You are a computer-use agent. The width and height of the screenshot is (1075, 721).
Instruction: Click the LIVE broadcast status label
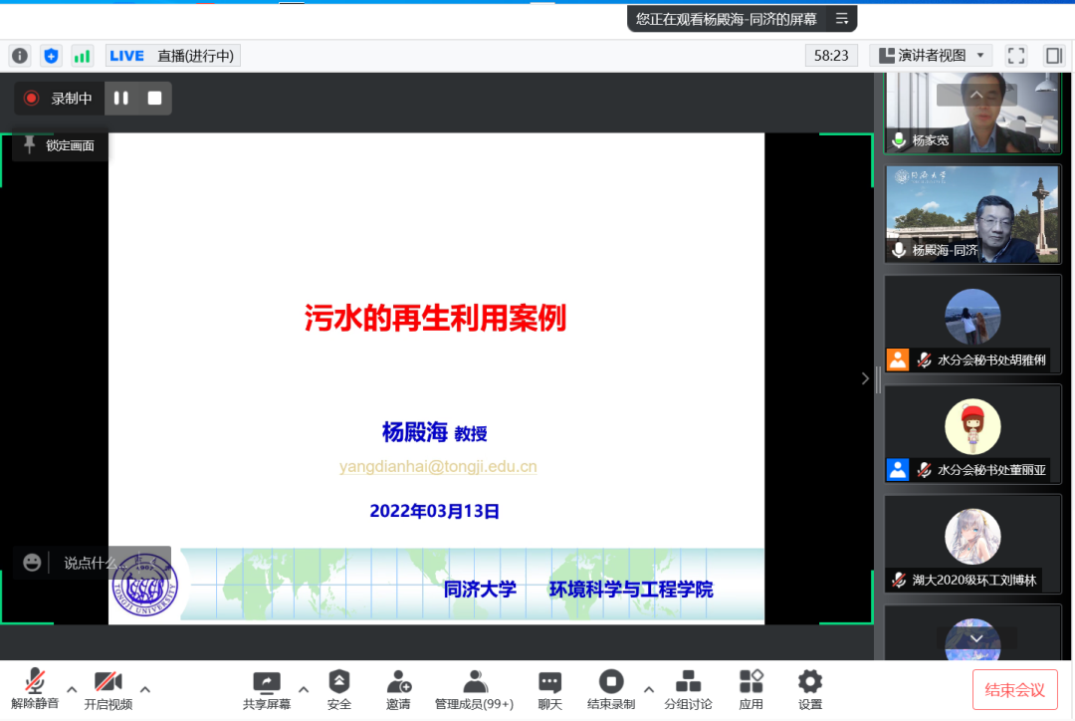click(172, 56)
